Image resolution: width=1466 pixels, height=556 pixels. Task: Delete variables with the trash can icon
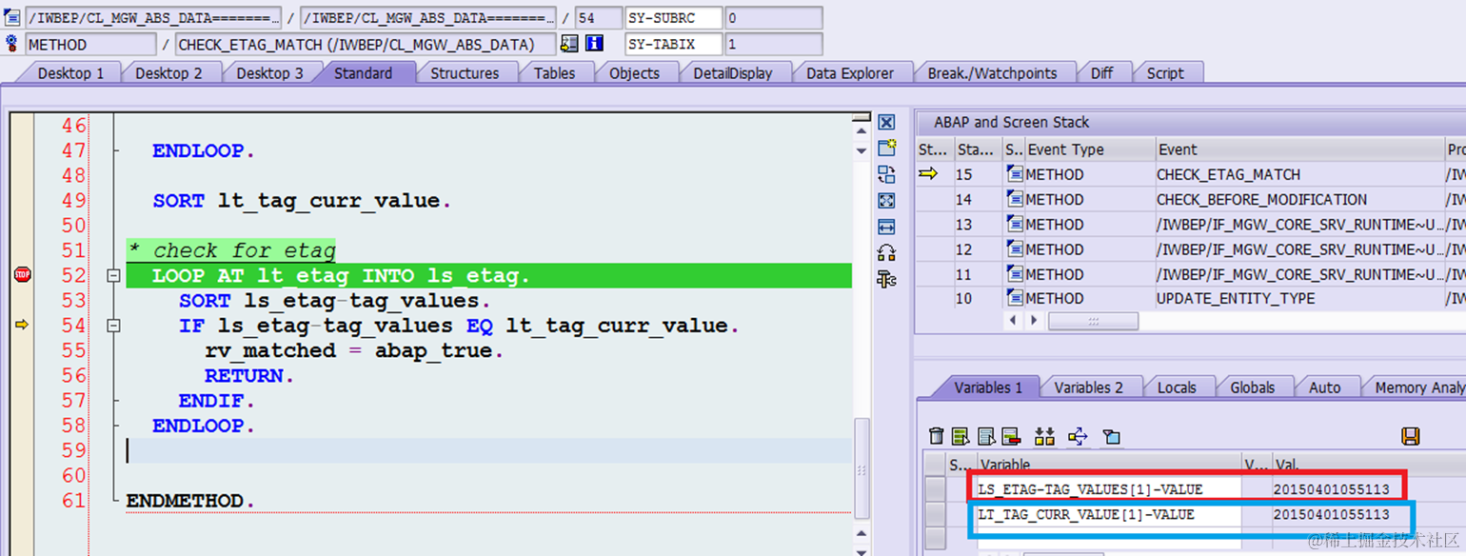click(x=937, y=436)
